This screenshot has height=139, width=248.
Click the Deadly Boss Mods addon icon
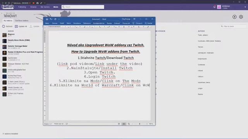pyautogui.click(x=4, y=41)
